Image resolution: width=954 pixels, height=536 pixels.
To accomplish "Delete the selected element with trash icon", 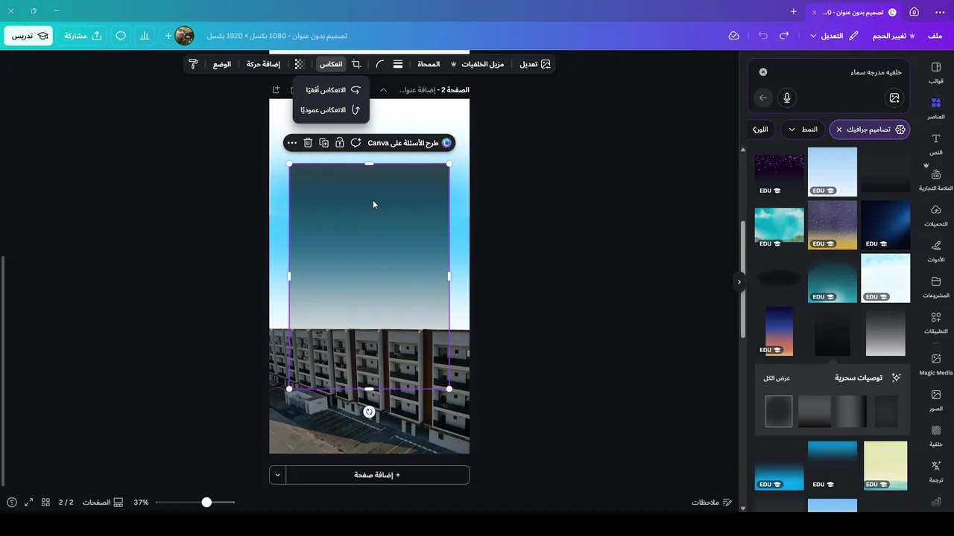I will (x=308, y=143).
